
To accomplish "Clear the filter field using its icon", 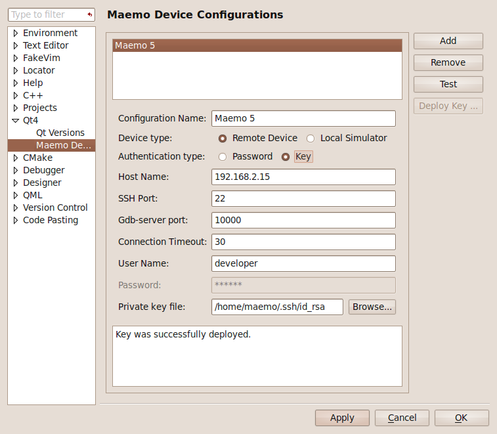I will click(89, 14).
